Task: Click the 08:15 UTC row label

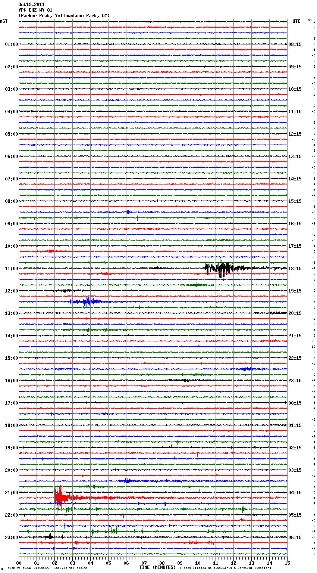Action: point(295,44)
